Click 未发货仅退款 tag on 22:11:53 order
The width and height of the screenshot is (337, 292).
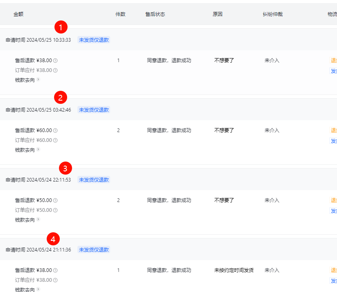tap(94, 180)
